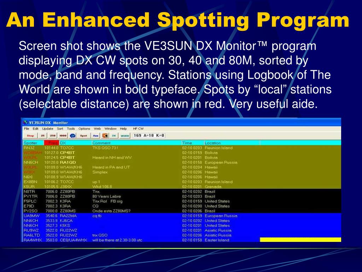Viewport: 362px width, 272px height.
Task: Select spotter F5PLC row
Action: point(30,201)
